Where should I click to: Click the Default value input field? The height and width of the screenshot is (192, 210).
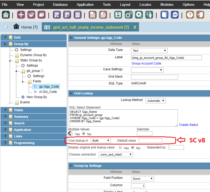click(150, 141)
